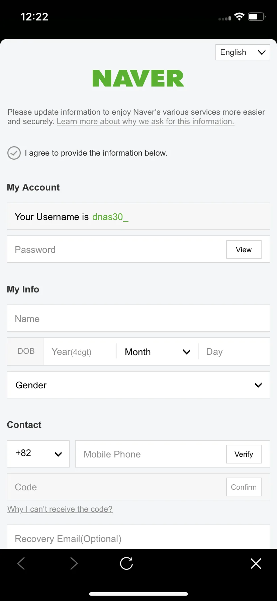
Task: Tap the browser back arrow icon
Action: [21, 563]
